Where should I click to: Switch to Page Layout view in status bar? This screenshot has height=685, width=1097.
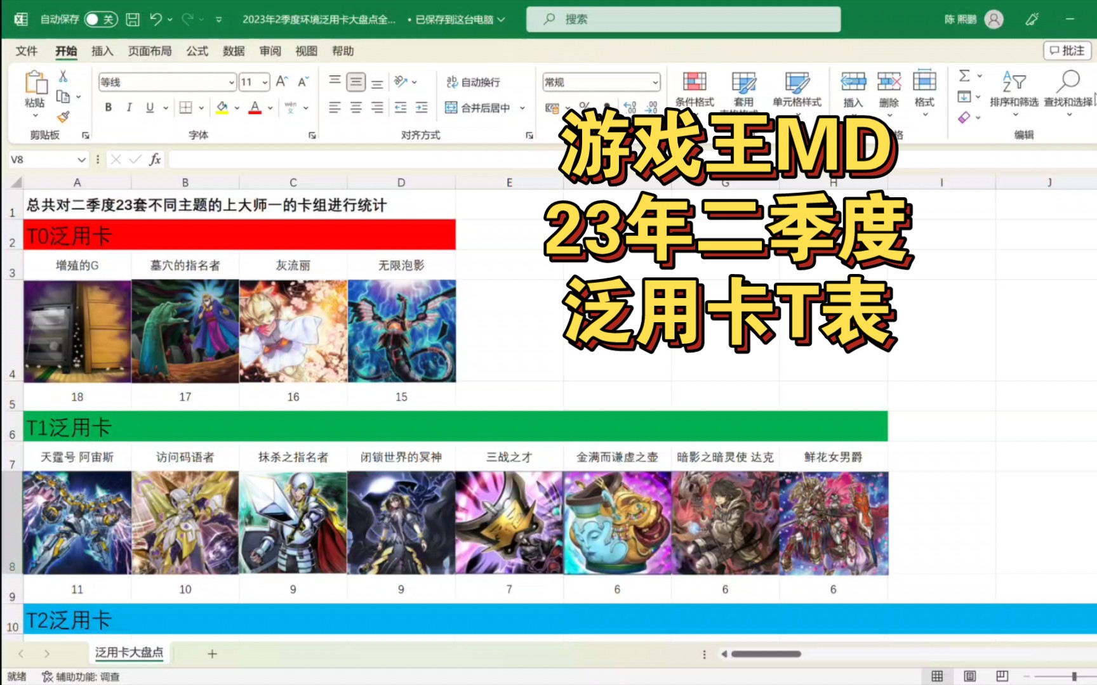[970, 676]
